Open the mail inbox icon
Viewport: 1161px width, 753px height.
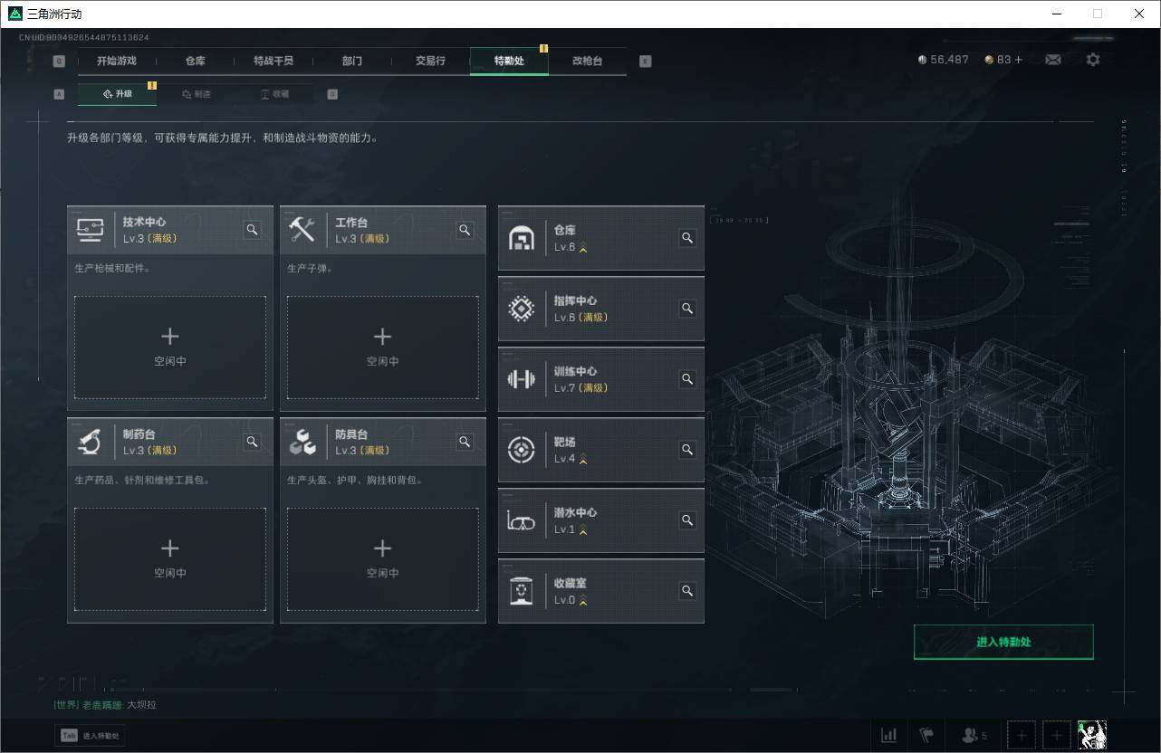[x=1052, y=59]
